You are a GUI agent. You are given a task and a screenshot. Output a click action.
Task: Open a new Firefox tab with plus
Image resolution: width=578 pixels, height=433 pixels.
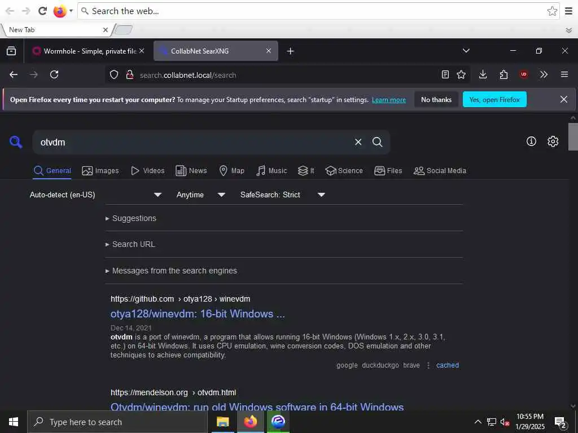tap(291, 51)
